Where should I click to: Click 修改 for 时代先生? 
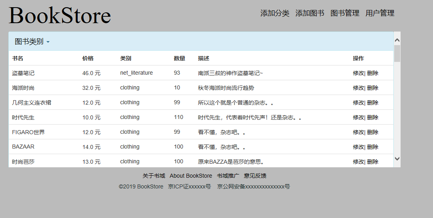pyautogui.click(x=359, y=117)
